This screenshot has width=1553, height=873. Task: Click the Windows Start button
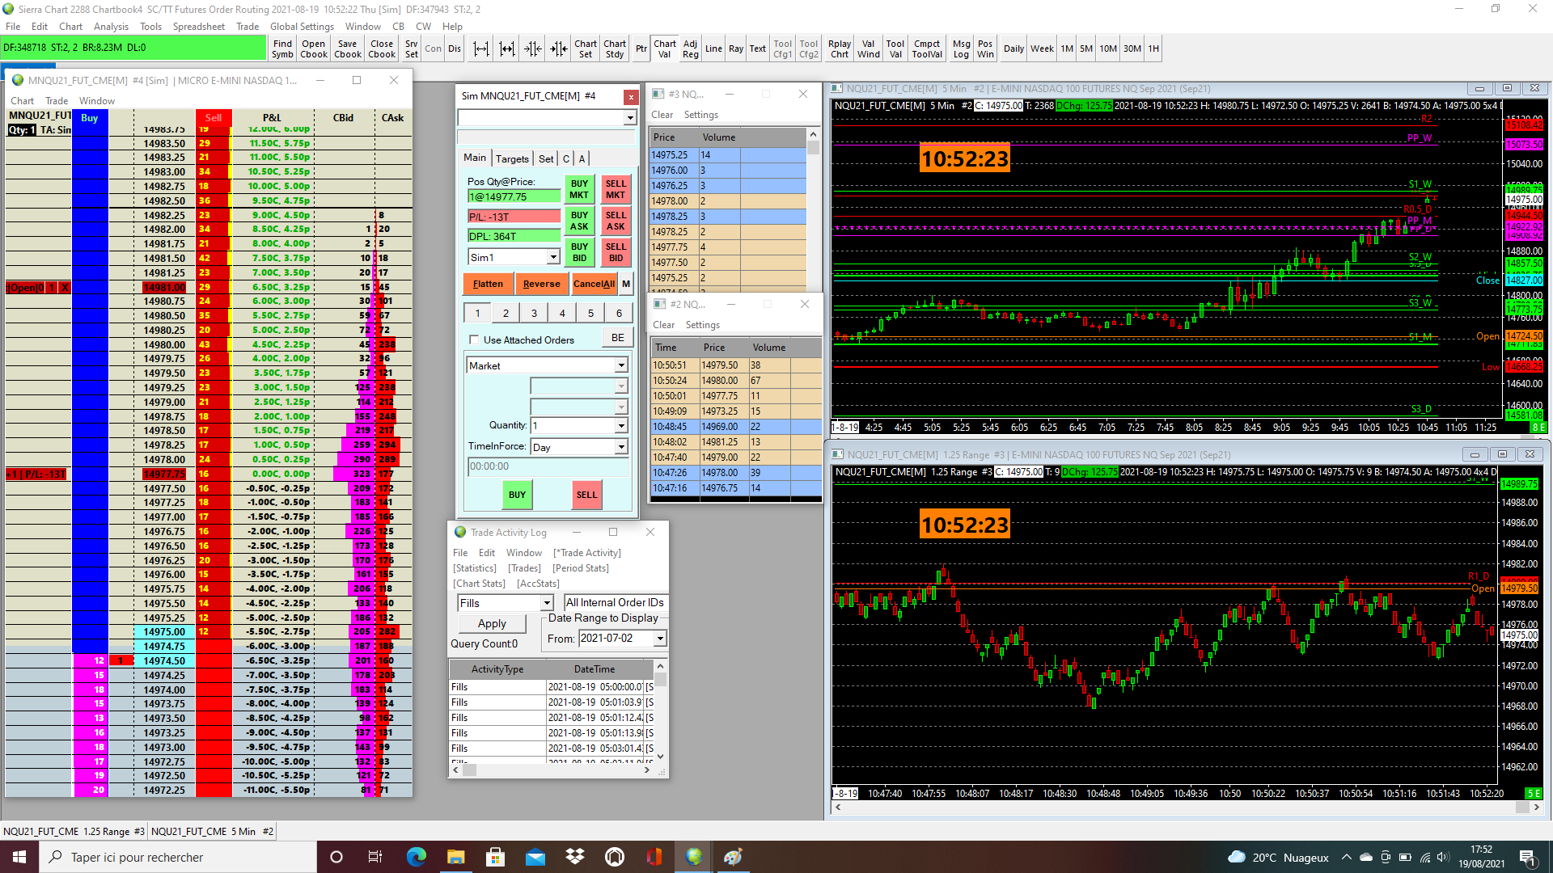click(x=19, y=857)
